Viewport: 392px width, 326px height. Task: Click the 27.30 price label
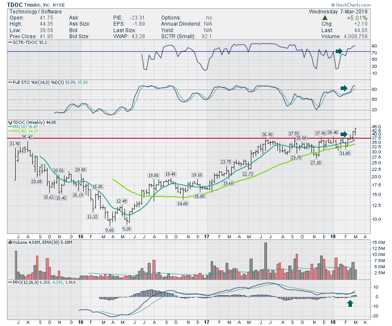pyautogui.click(x=316, y=163)
